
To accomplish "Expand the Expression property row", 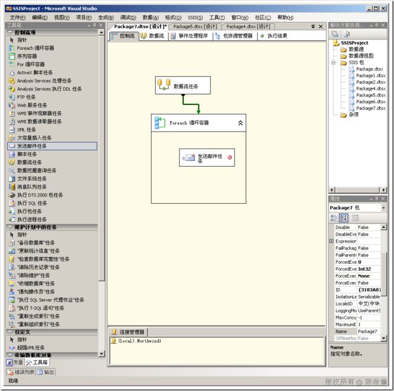I will coord(332,241).
